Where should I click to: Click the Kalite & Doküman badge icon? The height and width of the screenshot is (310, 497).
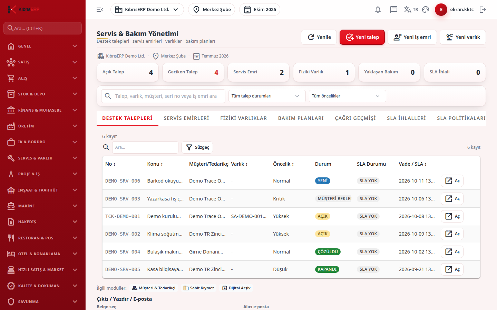click(x=11, y=286)
